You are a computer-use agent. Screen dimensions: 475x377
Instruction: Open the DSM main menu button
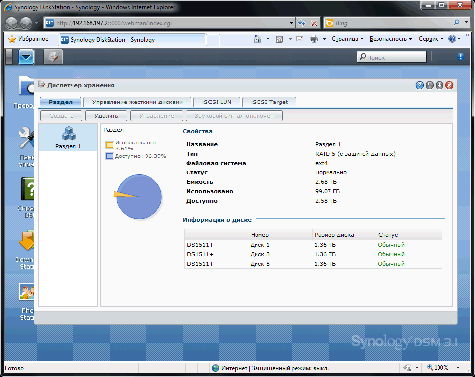26,57
